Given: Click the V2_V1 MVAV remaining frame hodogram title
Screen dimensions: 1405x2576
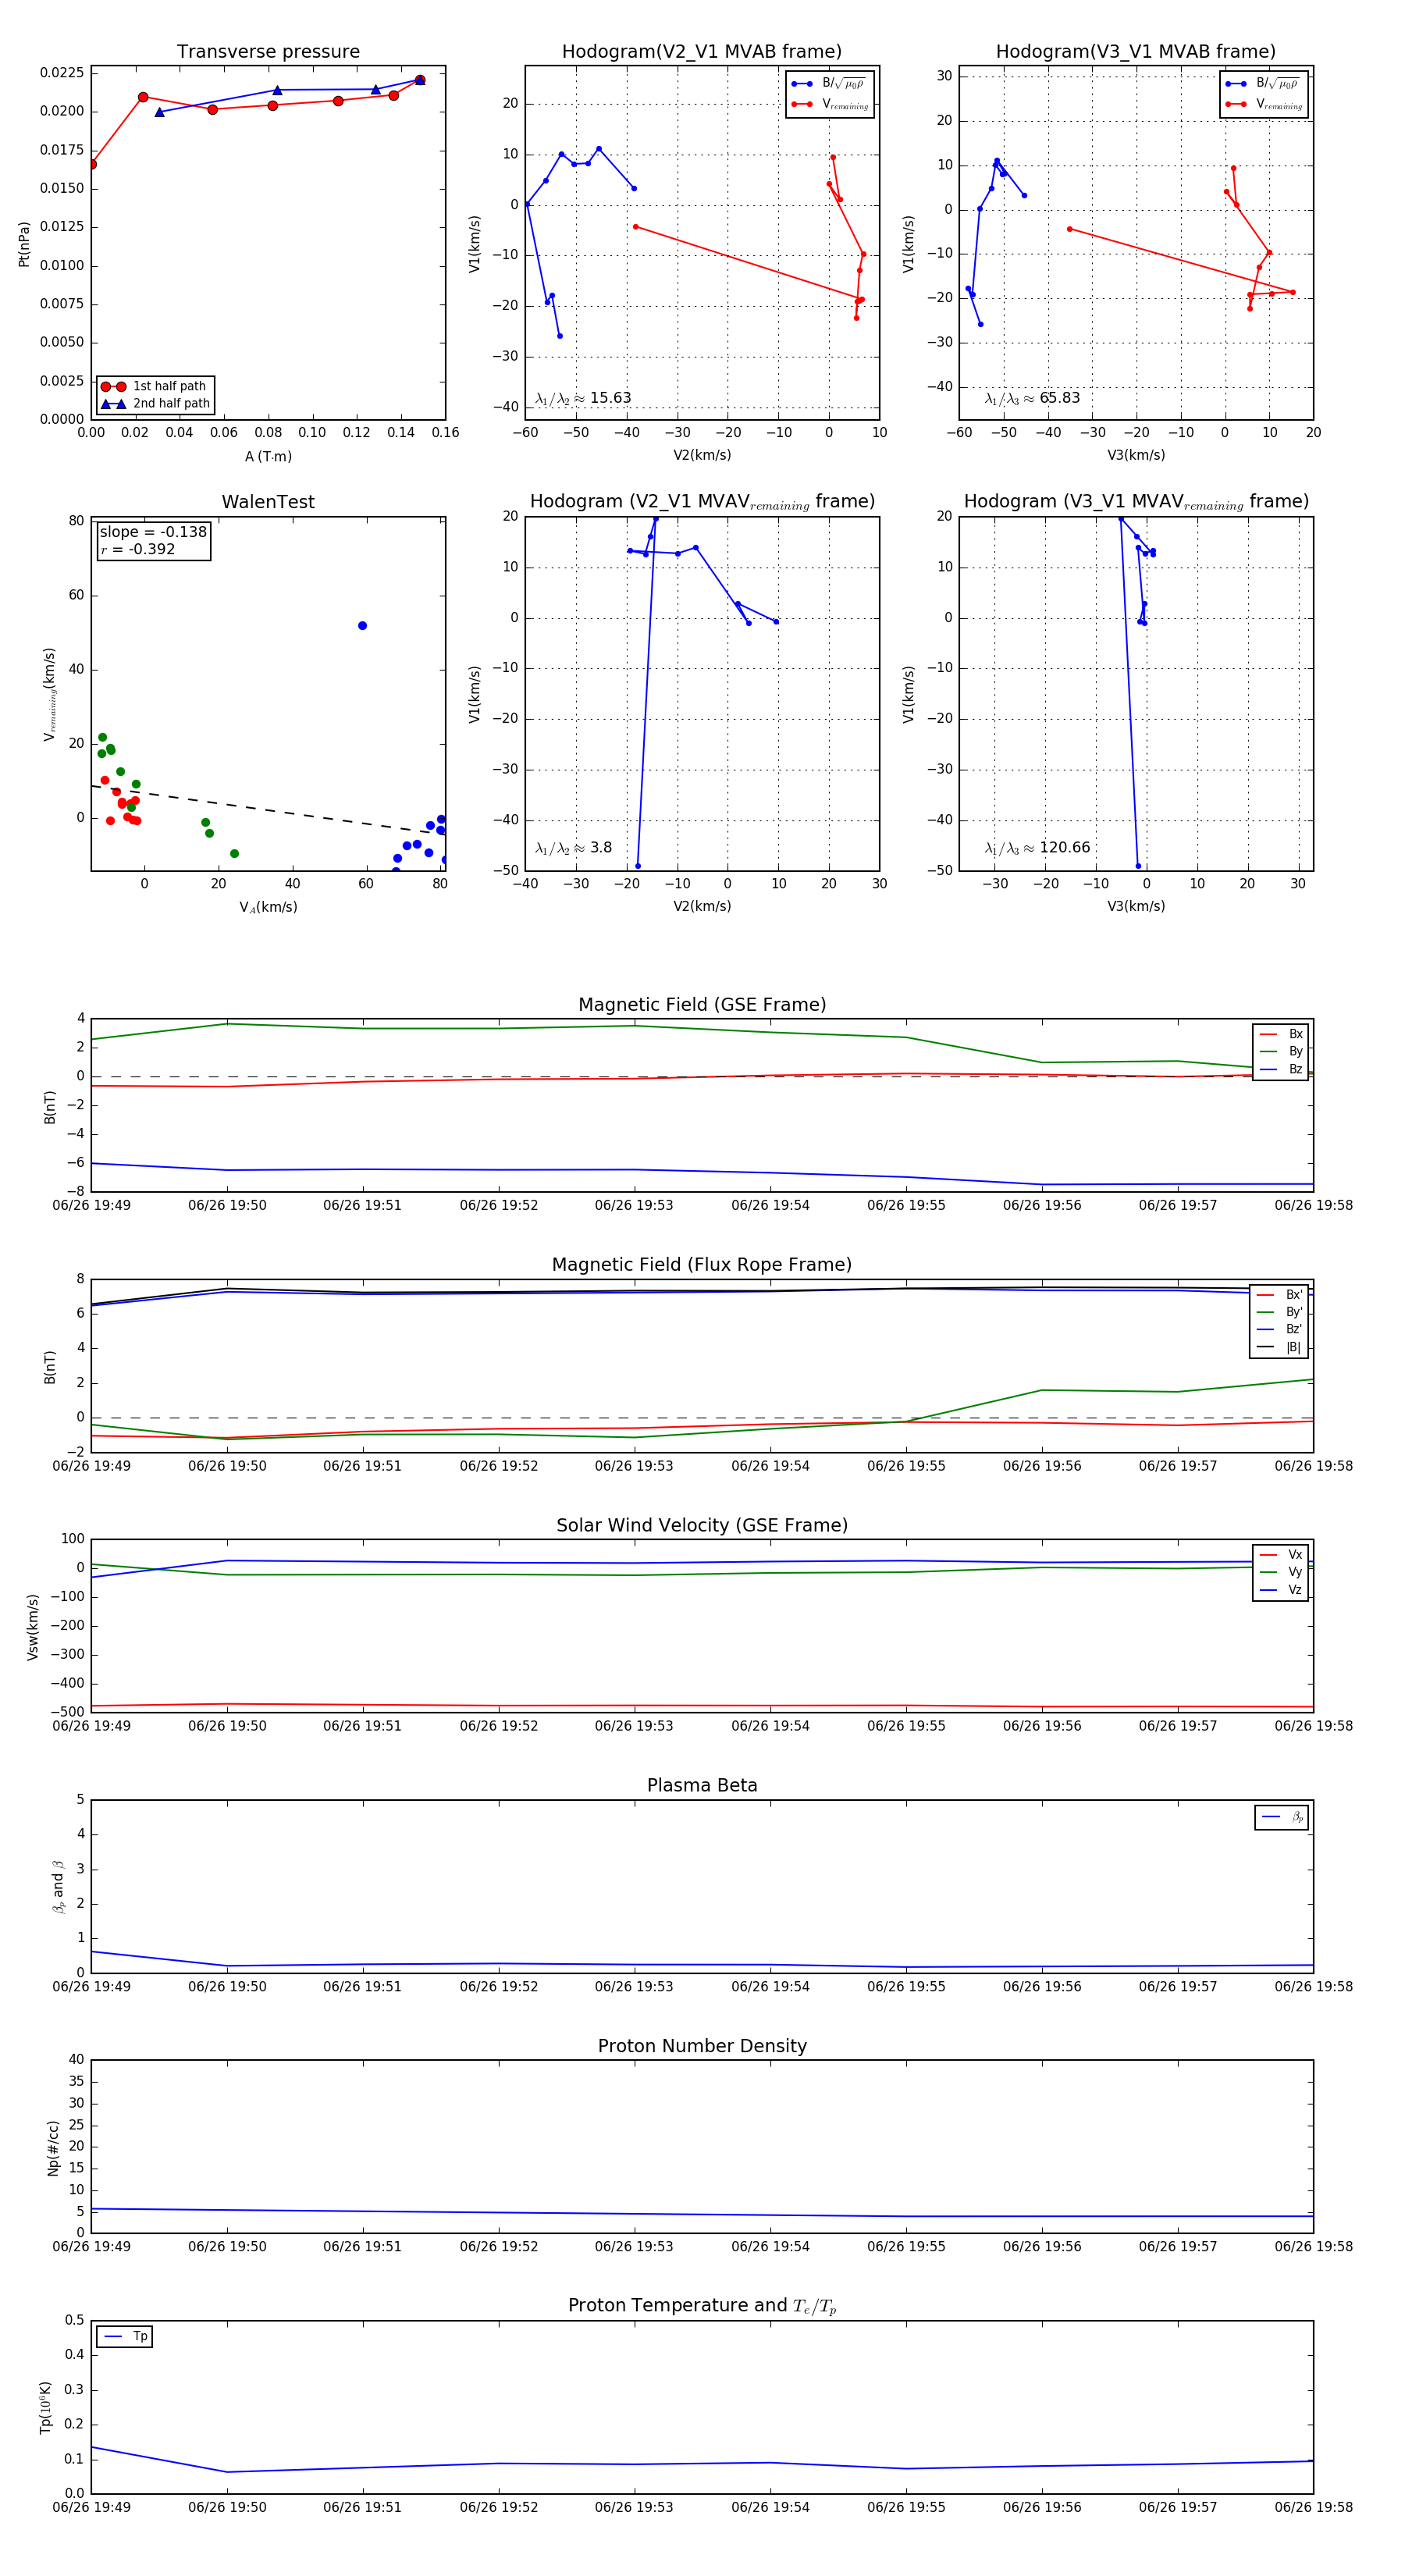Looking at the screenshot, I should (x=702, y=502).
